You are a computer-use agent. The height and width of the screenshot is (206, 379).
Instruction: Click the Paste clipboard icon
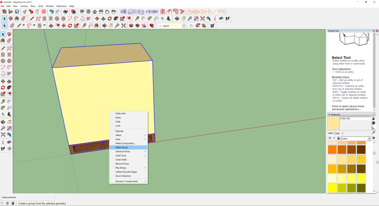(37, 12)
